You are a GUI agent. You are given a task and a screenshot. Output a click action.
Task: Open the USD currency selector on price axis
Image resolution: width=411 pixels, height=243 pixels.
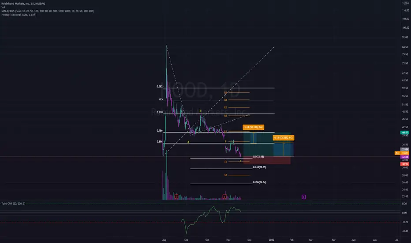tap(406, 3)
